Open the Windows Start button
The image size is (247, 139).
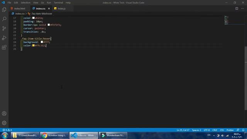(x=5, y=136)
